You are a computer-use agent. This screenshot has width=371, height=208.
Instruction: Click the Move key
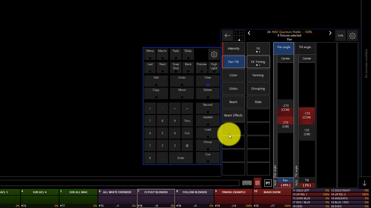[182, 93]
